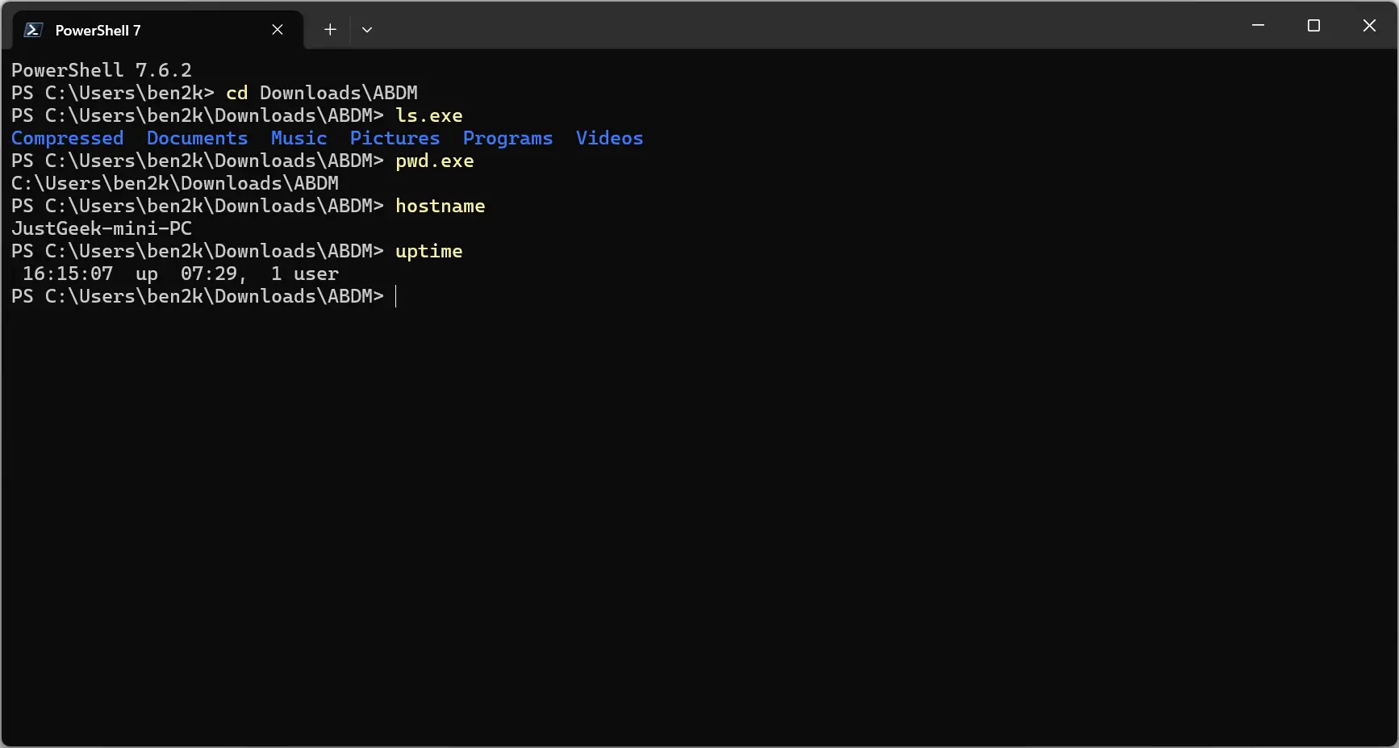Click the Pictures folder name in output
This screenshot has width=1399, height=748.
tap(395, 139)
